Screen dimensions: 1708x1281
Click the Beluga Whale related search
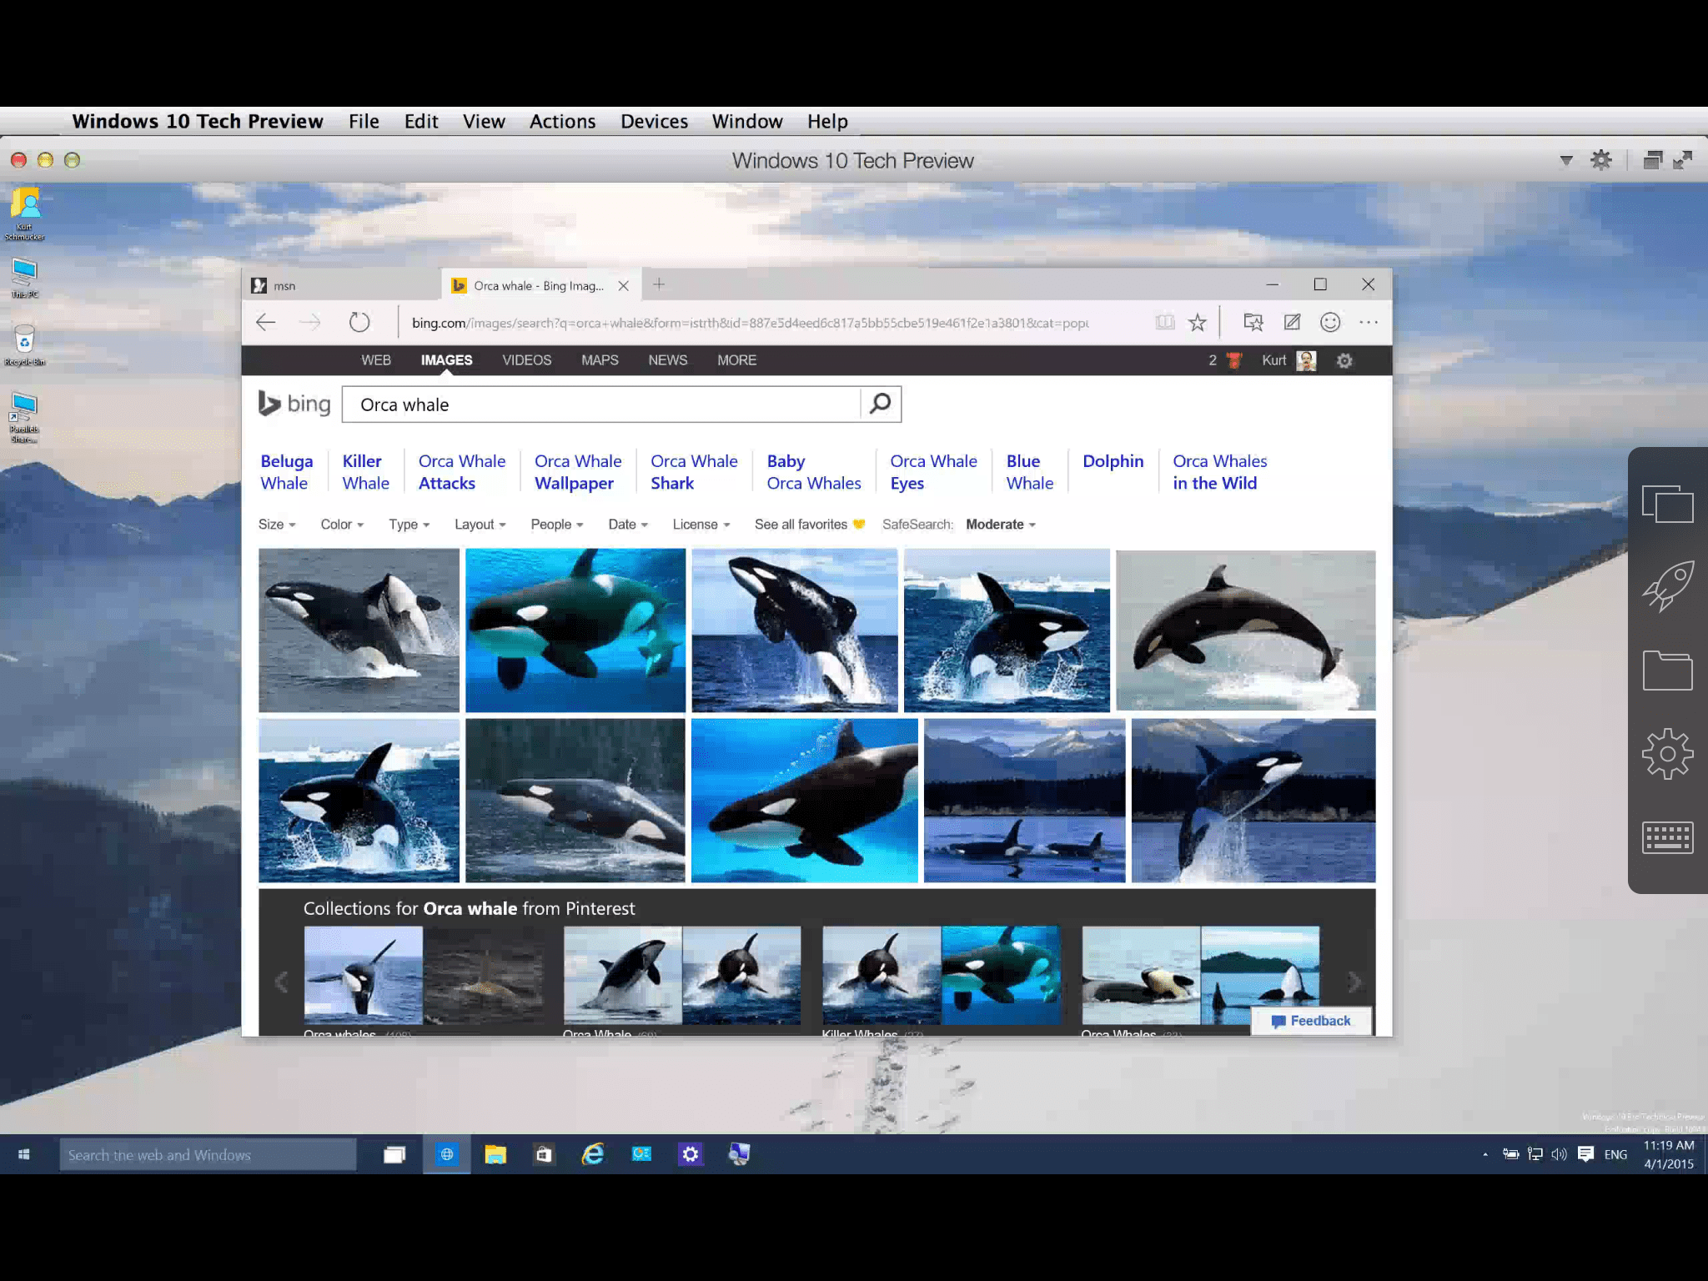286,472
